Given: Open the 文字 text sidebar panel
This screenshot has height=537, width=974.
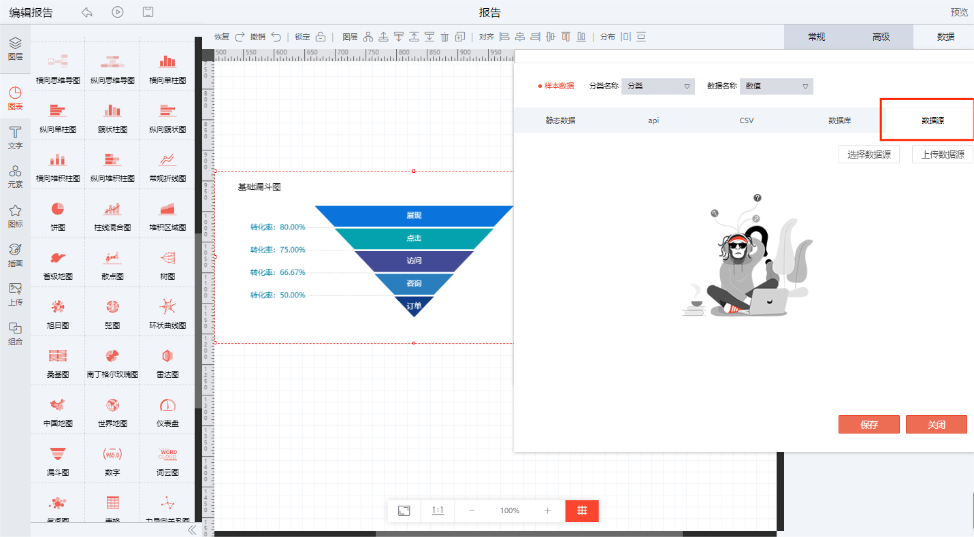Looking at the screenshot, I should click(x=15, y=138).
